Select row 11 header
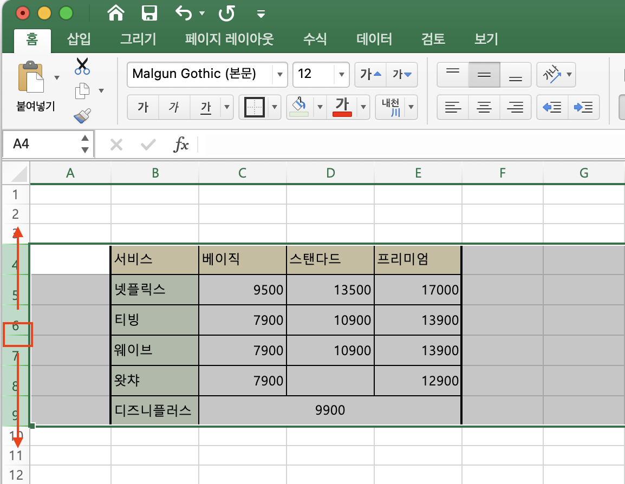The width and height of the screenshot is (625, 484). point(16,455)
